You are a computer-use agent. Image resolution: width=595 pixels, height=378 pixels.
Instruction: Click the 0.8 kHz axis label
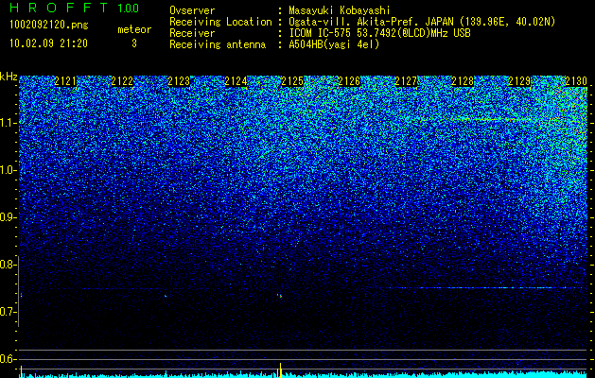(8, 265)
